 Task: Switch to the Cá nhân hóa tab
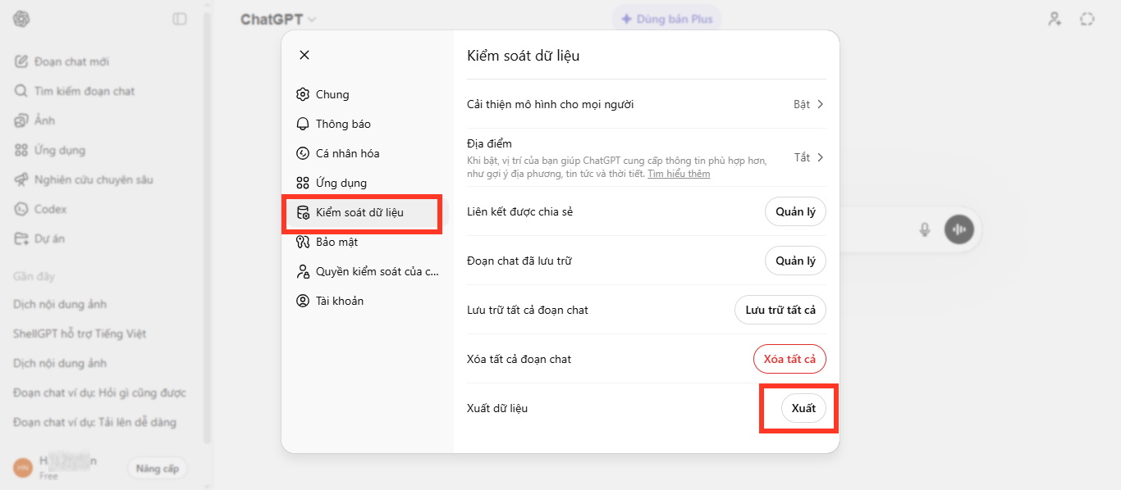(x=347, y=153)
